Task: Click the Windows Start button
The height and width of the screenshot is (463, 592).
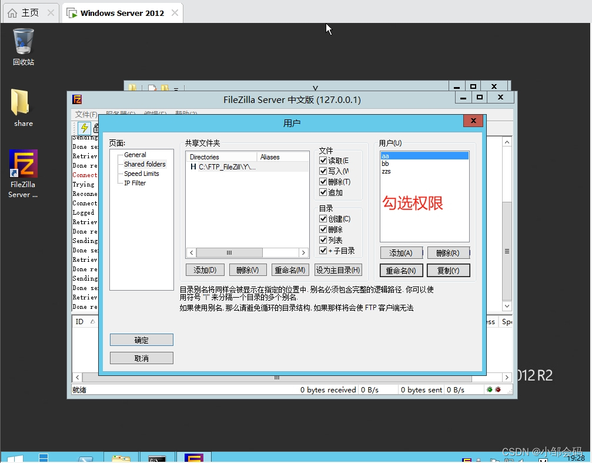Action: (x=15, y=458)
